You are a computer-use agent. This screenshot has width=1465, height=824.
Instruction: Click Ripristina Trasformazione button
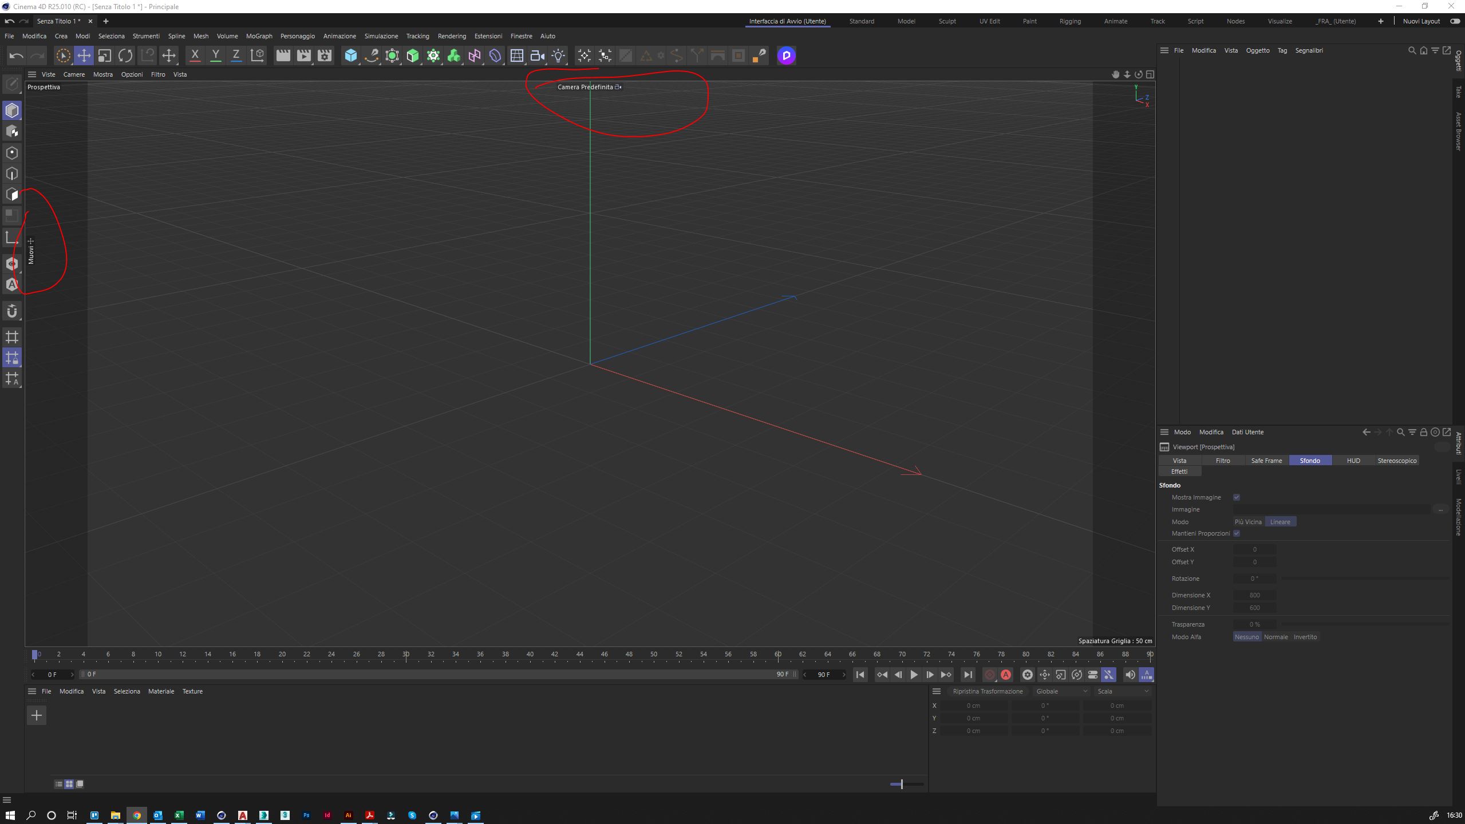(x=988, y=691)
